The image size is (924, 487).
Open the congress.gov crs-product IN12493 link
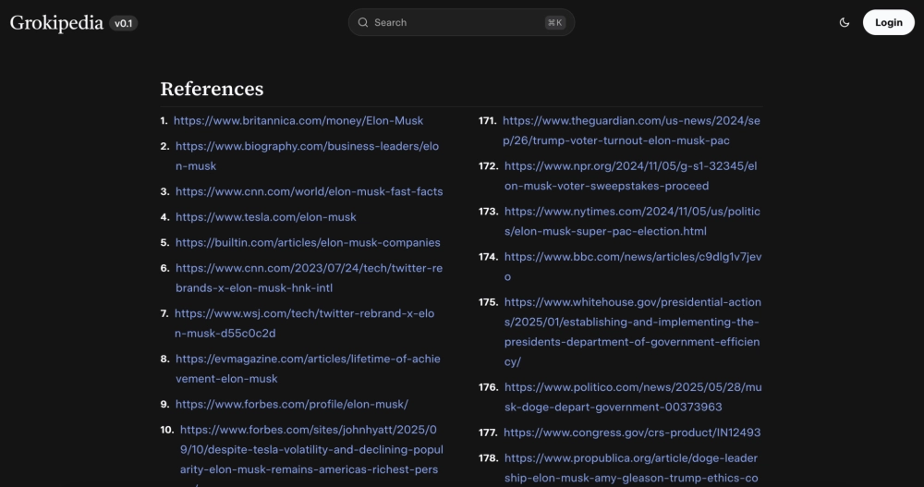click(632, 432)
